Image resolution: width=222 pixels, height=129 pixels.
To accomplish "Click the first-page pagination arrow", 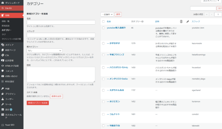I will tap(207, 15).
